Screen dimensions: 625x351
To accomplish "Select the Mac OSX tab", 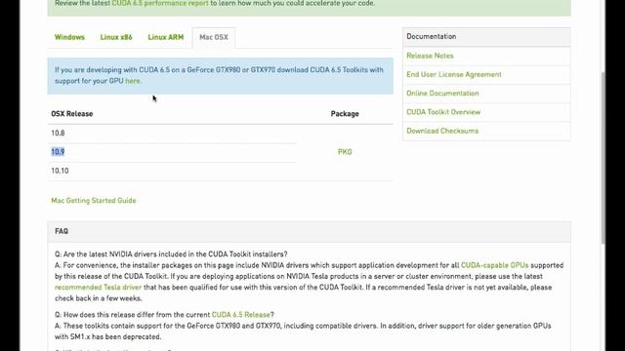I will point(214,37).
